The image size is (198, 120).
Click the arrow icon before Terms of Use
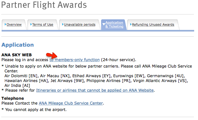pos(31,24)
